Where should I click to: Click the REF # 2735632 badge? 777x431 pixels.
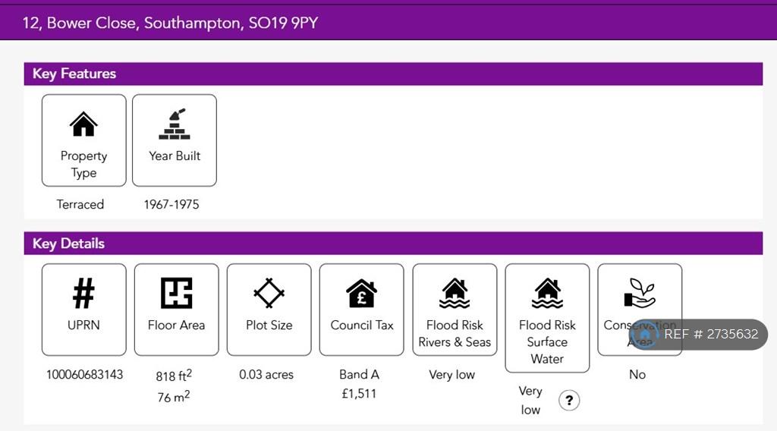[698, 335]
